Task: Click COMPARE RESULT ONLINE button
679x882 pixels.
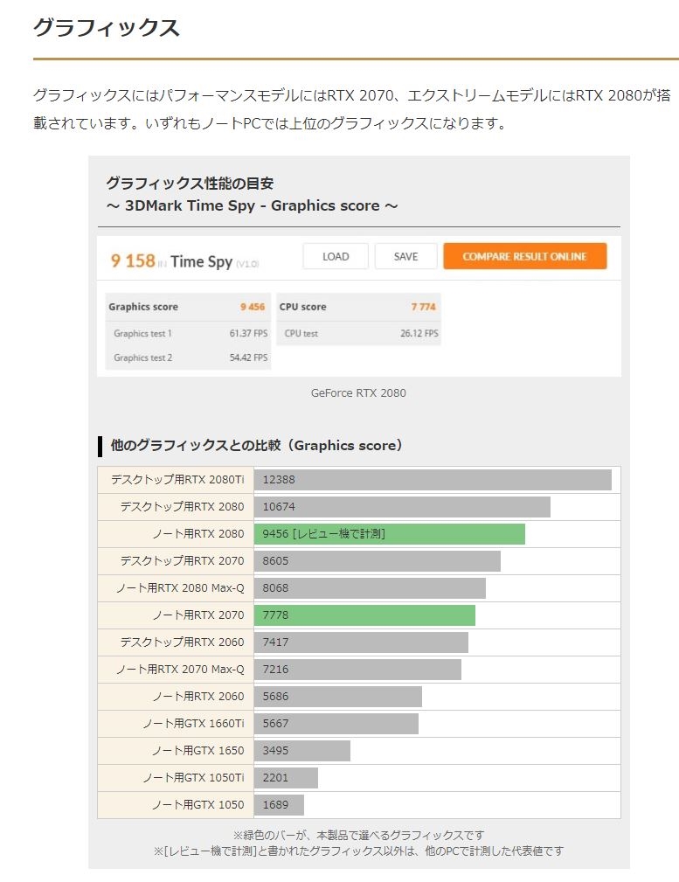Action: coord(524,256)
